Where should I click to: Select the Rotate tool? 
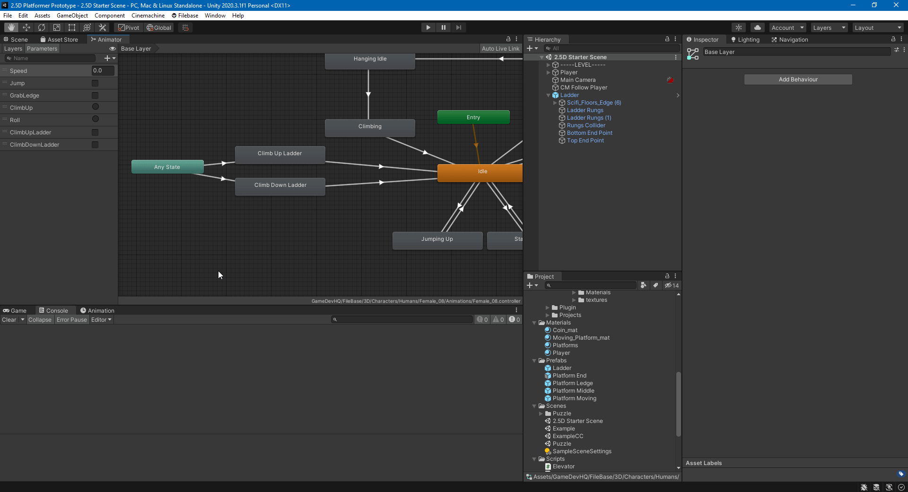pyautogui.click(x=42, y=27)
